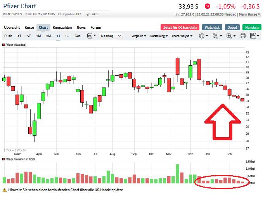Viewport: 263px width, 197px height.
Task: Click the price 33,93 $
Action: (189, 6)
